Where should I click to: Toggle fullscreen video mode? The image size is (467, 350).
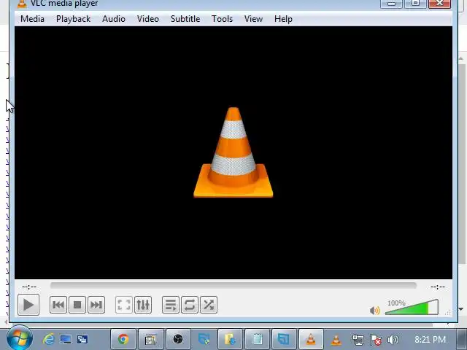[124, 305]
